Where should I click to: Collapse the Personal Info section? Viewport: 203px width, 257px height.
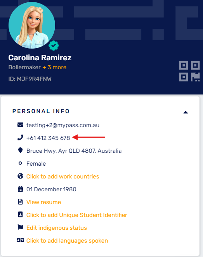pyautogui.click(x=186, y=112)
